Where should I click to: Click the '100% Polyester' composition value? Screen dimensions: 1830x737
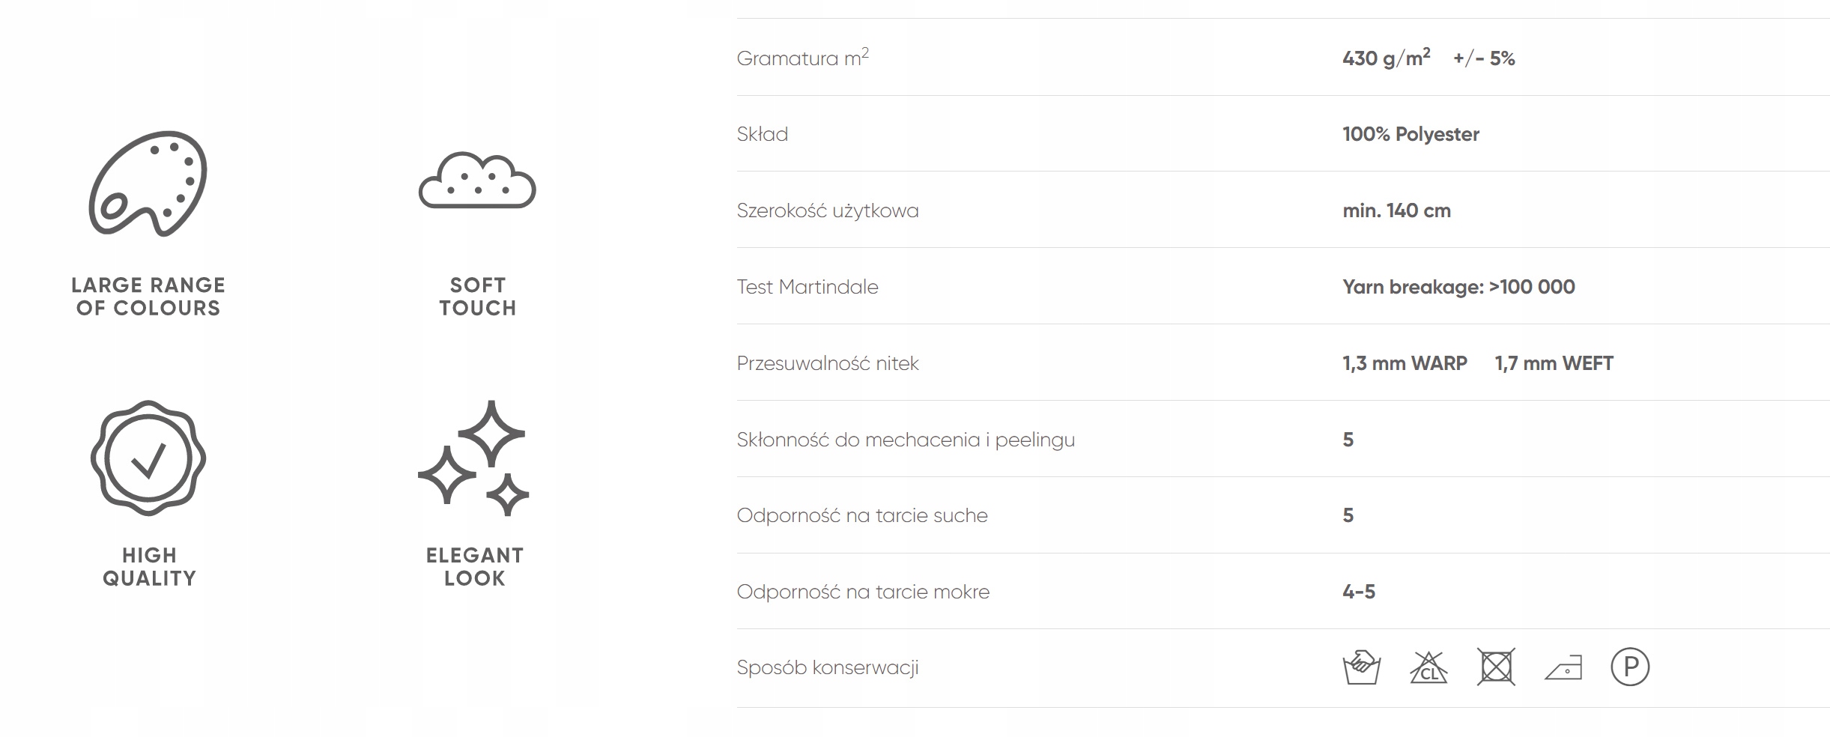1411,135
